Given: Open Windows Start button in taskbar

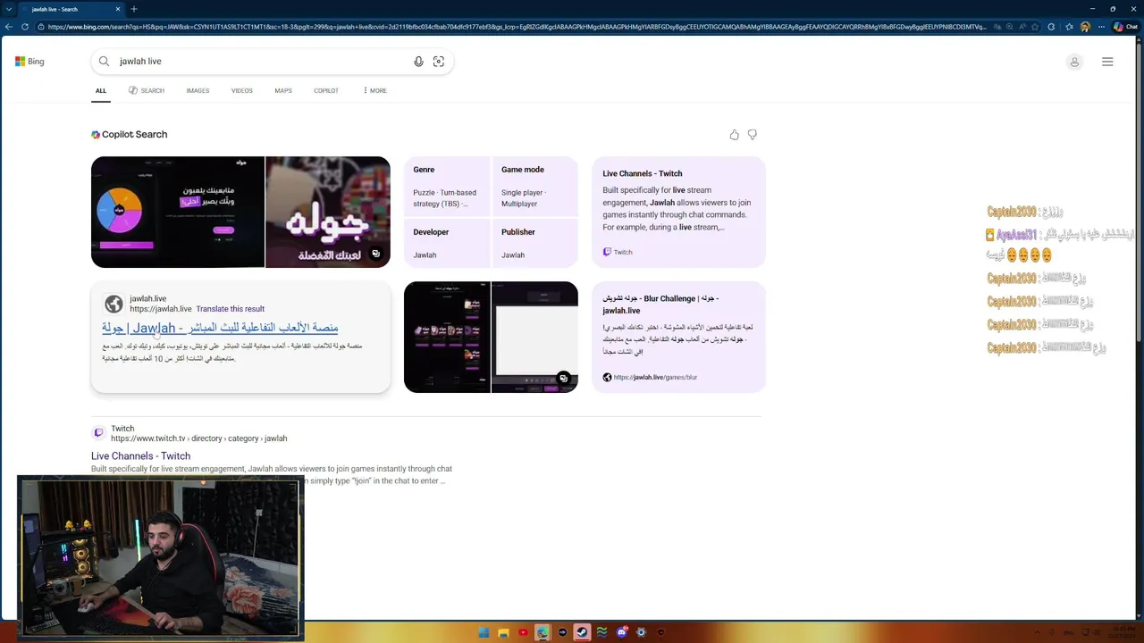Looking at the screenshot, I should [484, 632].
